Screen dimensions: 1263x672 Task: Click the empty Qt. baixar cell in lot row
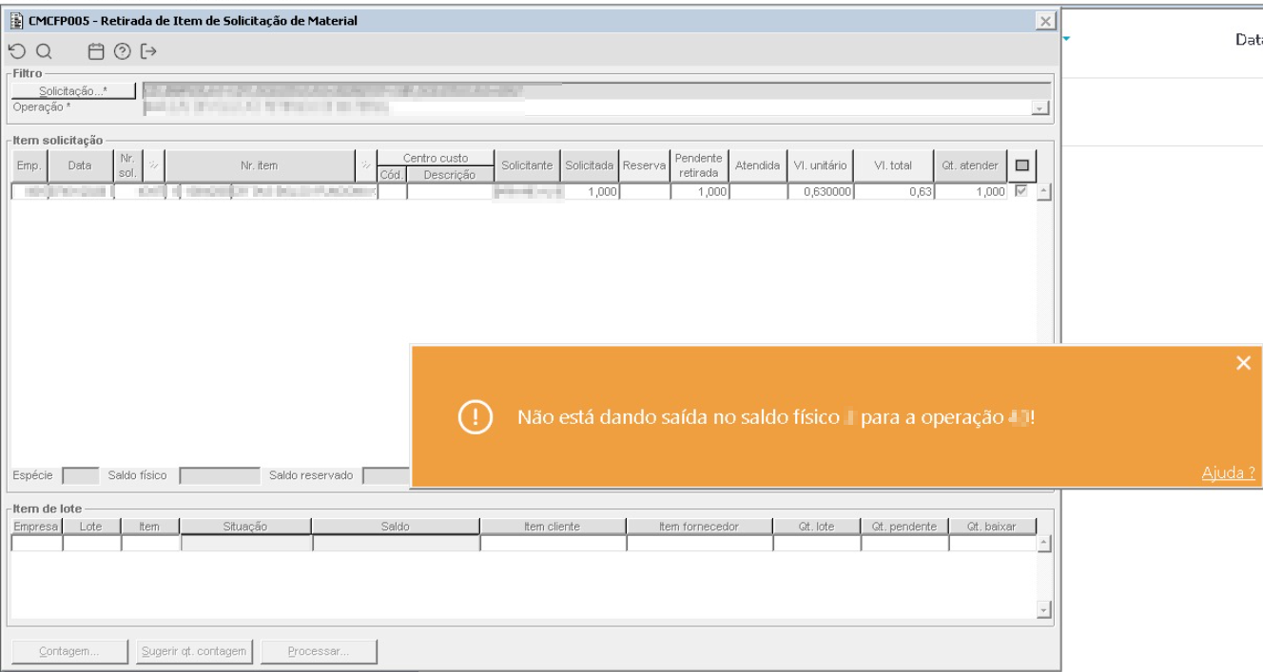point(991,543)
